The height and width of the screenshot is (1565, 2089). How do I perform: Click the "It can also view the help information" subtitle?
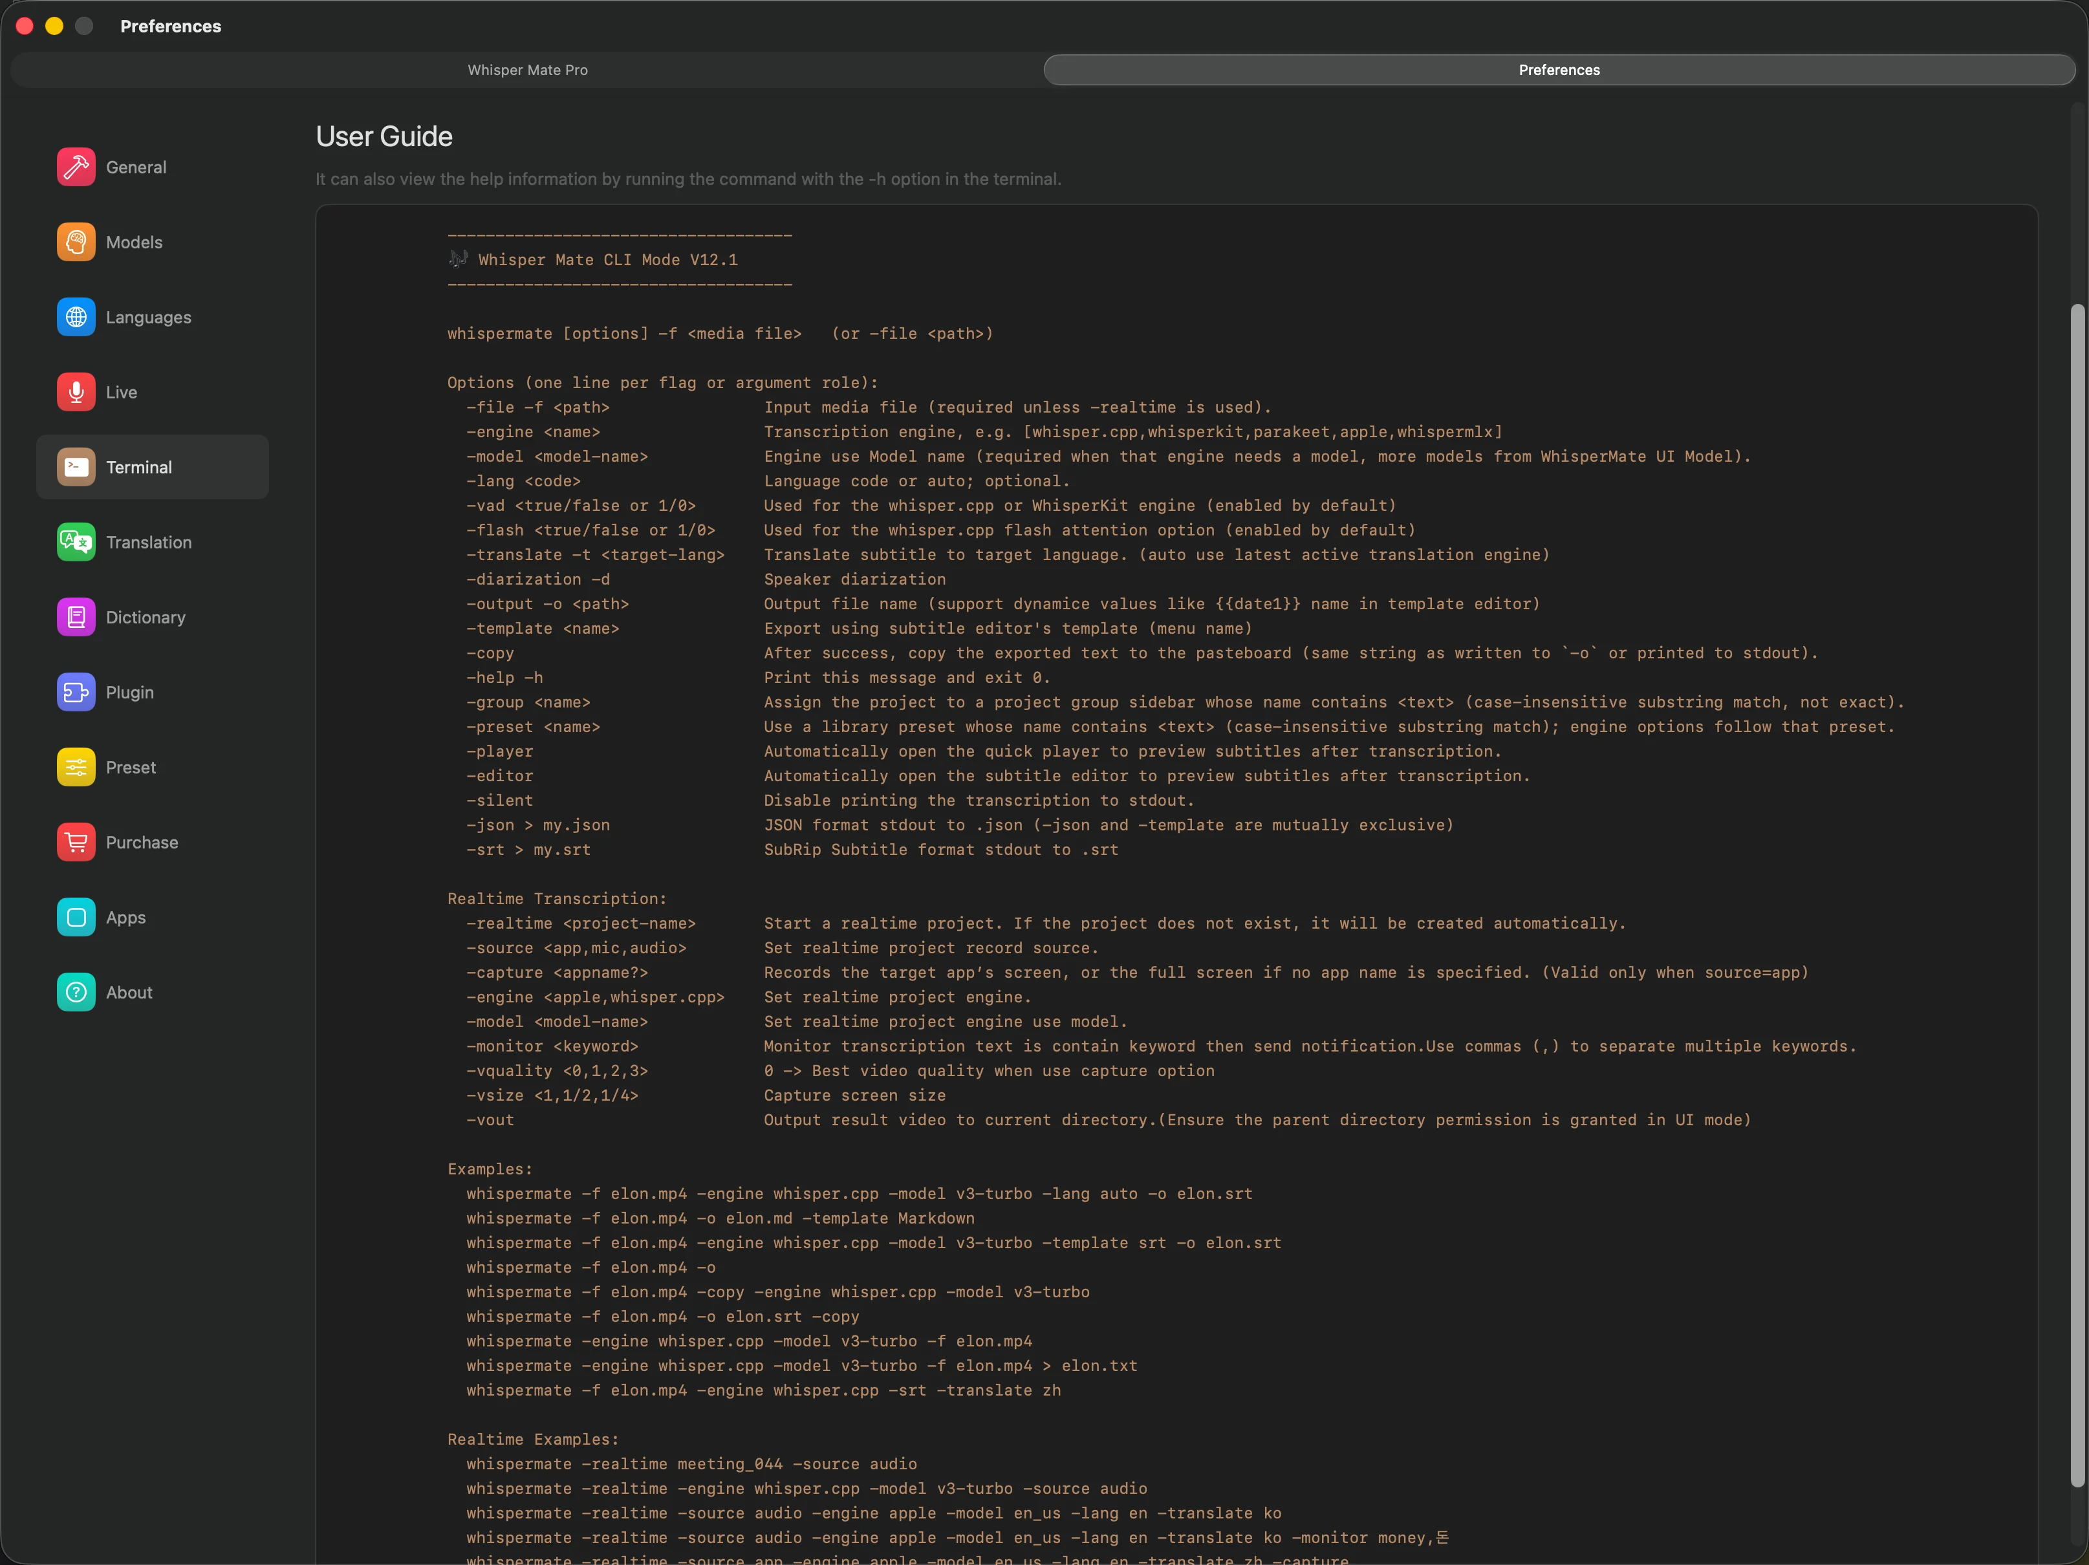688,179
